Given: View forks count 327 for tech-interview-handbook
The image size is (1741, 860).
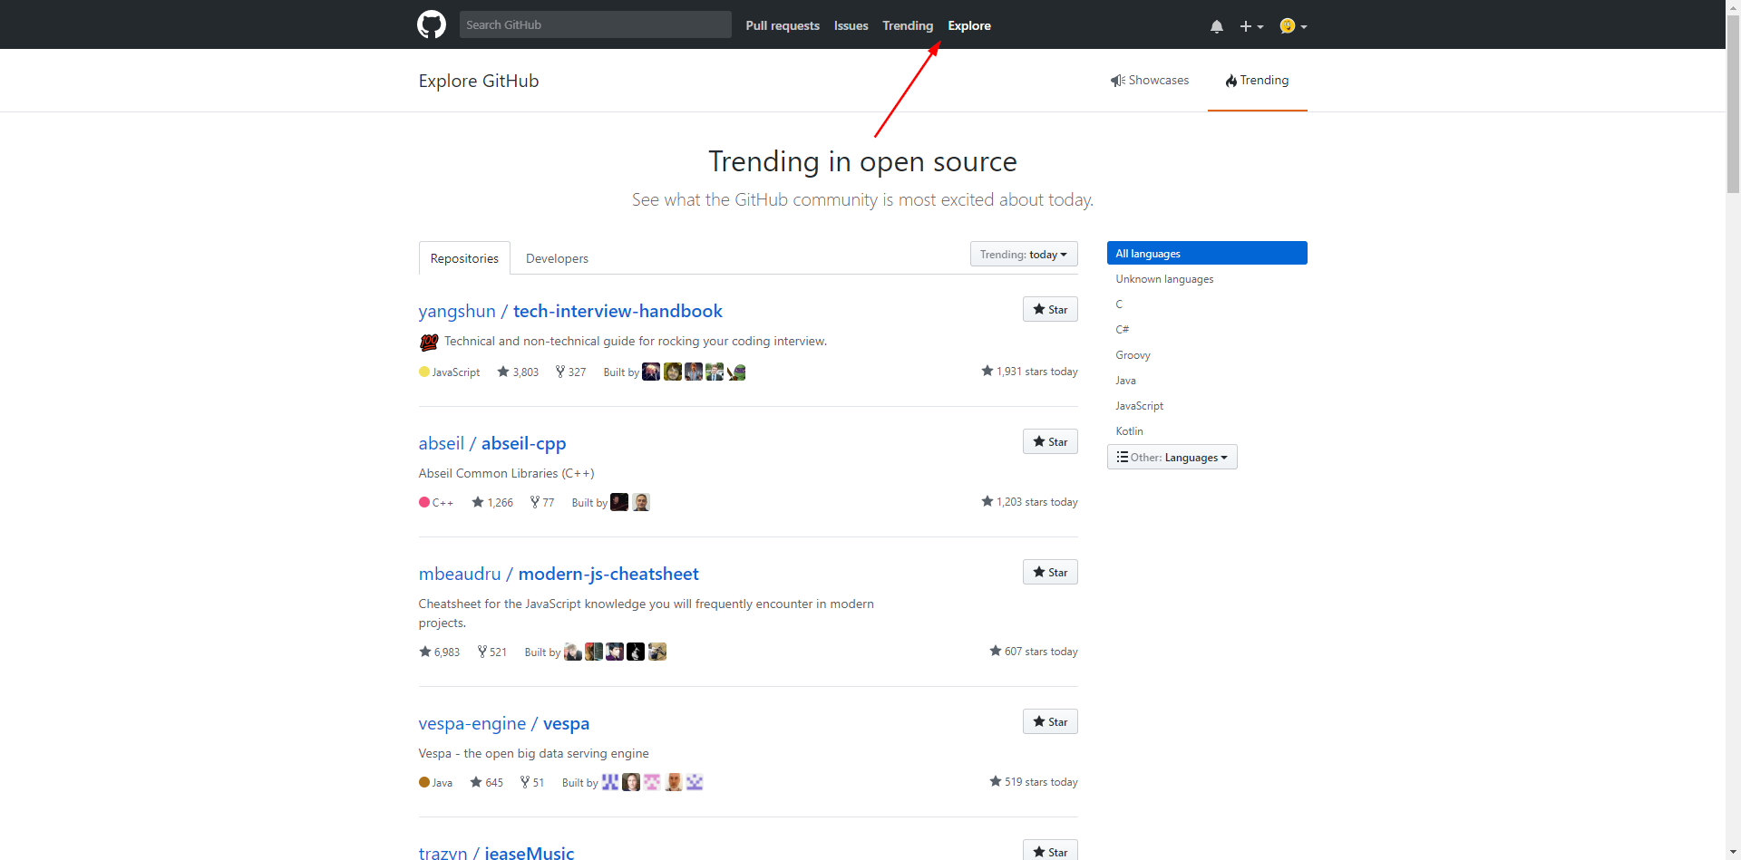Looking at the screenshot, I should [570, 372].
